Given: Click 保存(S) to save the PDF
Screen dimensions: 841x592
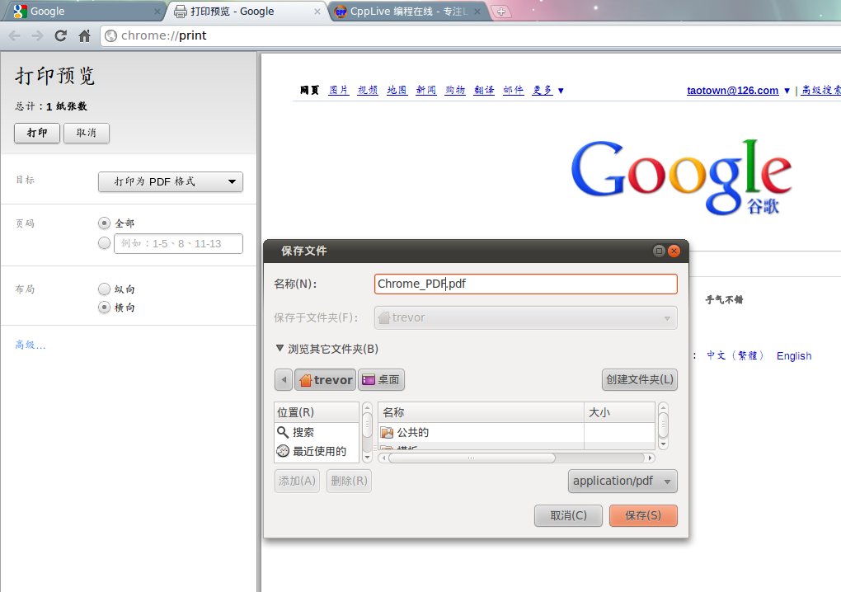Looking at the screenshot, I should (x=643, y=515).
